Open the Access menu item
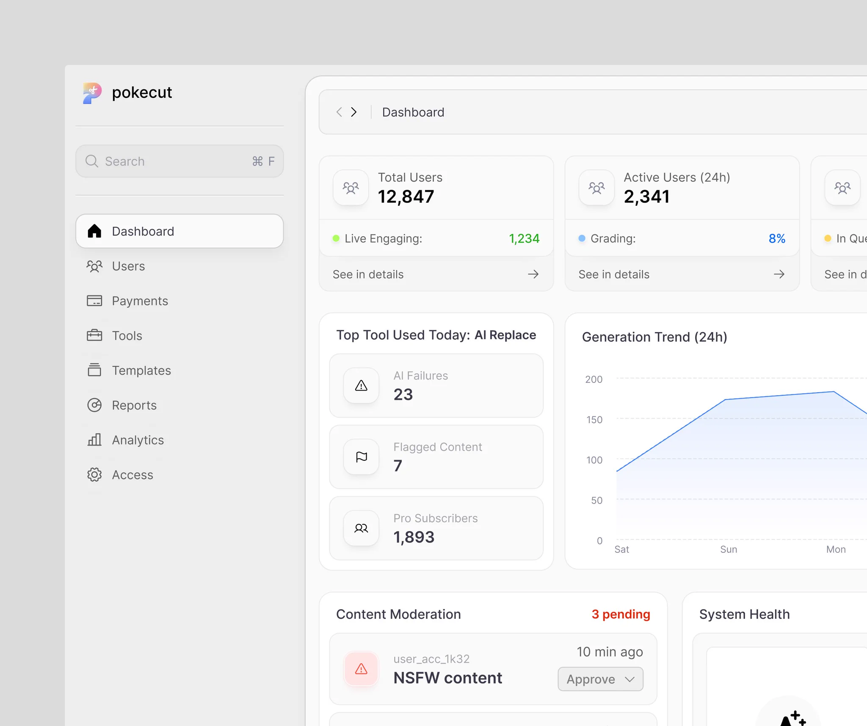This screenshot has height=726, width=867. click(179, 474)
